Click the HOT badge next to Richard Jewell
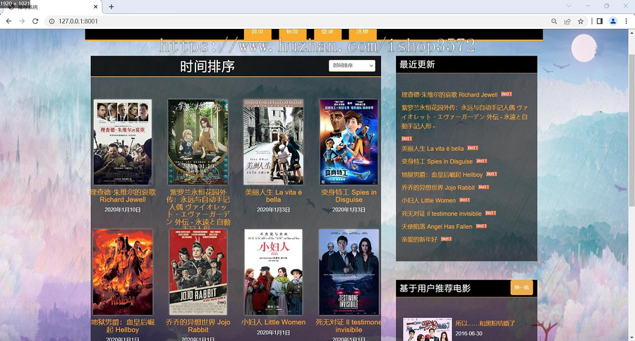The width and height of the screenshot is (635, 341). 506,94
